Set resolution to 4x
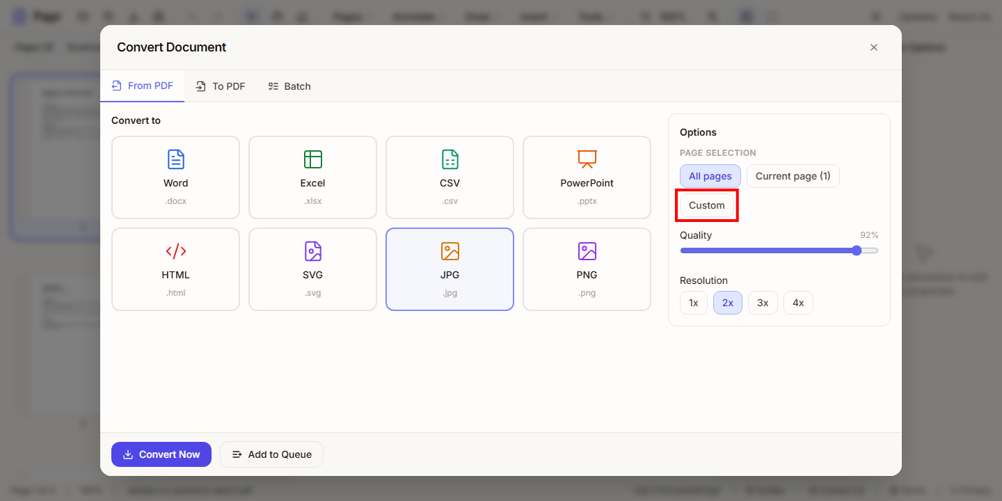 798,303
